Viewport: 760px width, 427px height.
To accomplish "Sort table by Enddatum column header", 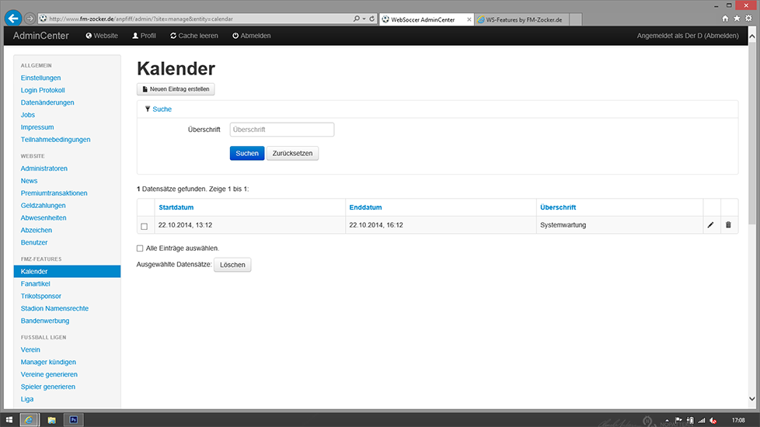I will click(x=365, y=207).
